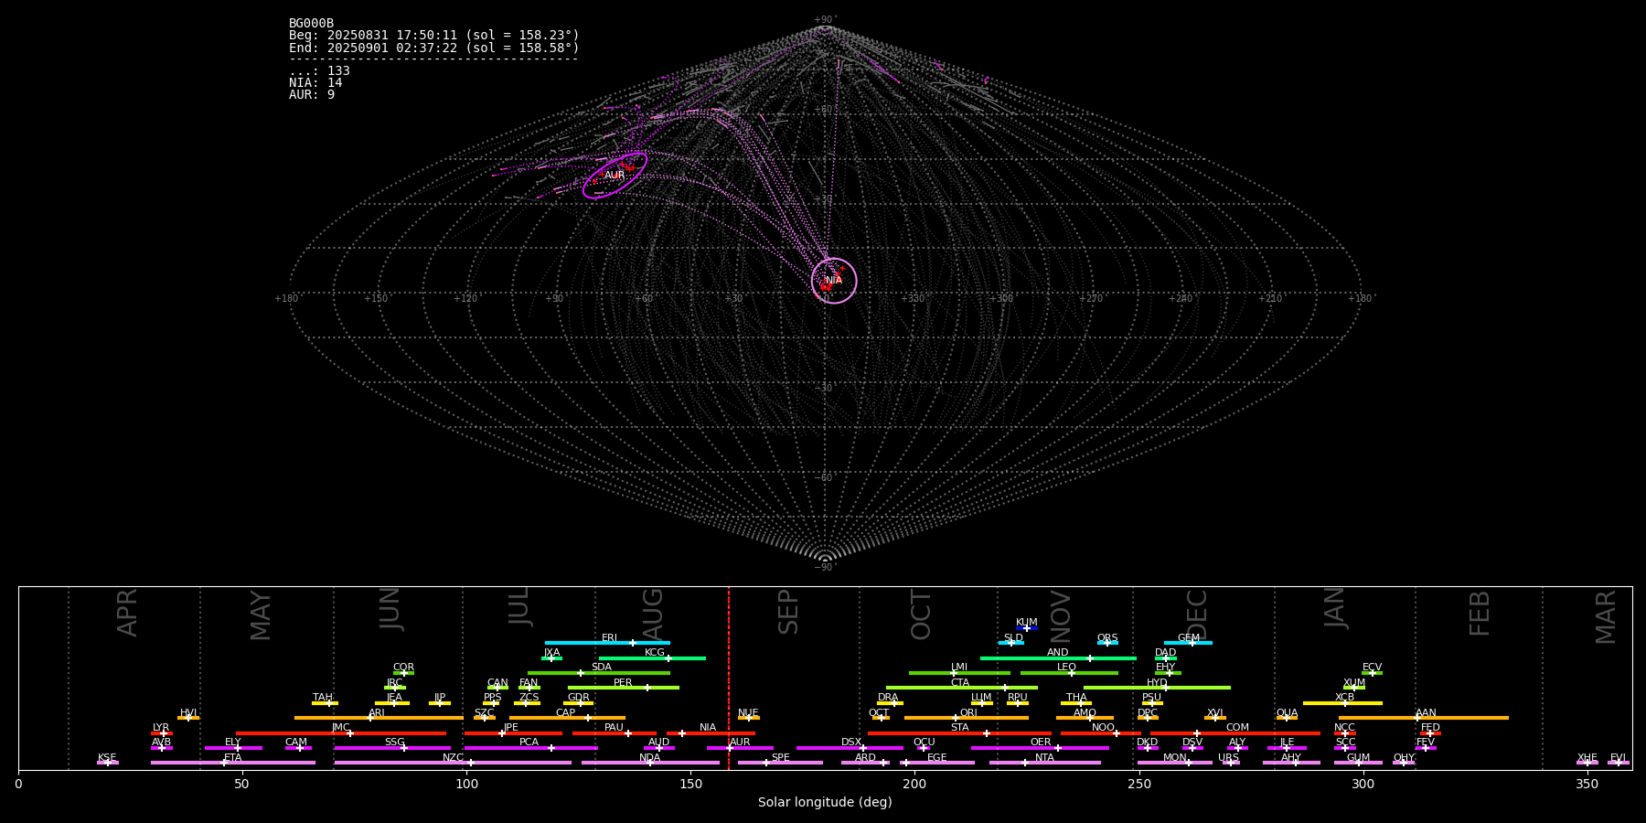
Task: Click the LEO shower activity bar
Action: (1068, 673)
